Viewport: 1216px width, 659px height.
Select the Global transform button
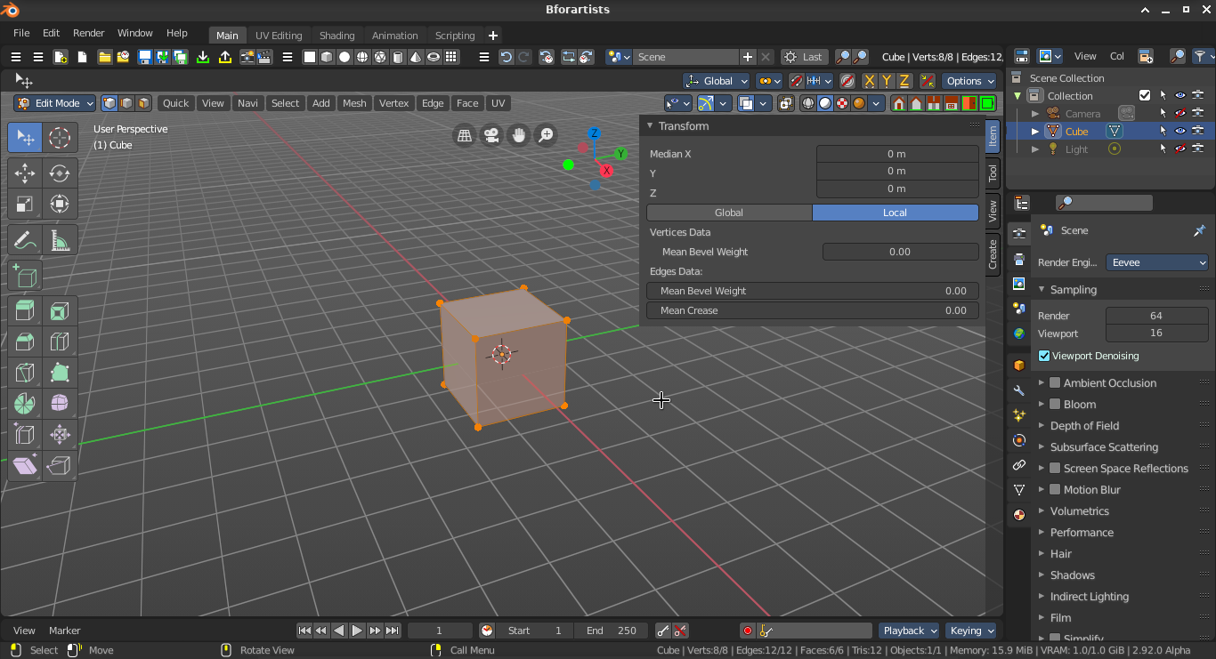pos(729,213)
